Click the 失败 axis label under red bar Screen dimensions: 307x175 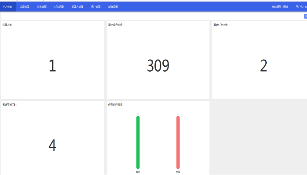[x=178, y=172]
